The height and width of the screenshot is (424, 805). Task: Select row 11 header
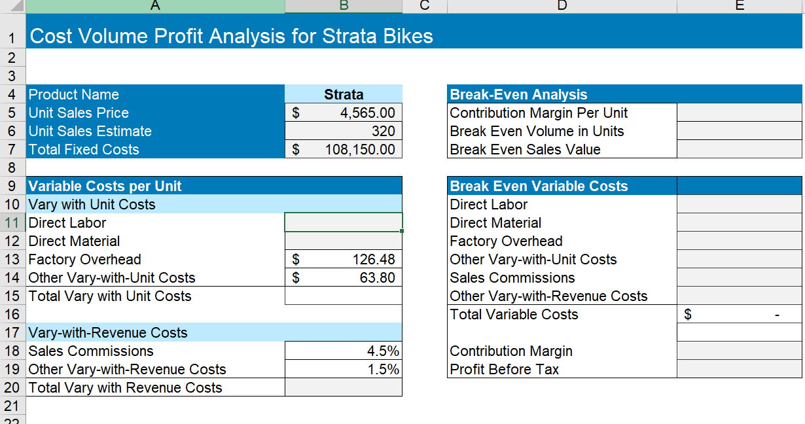(x=13, y=222)
